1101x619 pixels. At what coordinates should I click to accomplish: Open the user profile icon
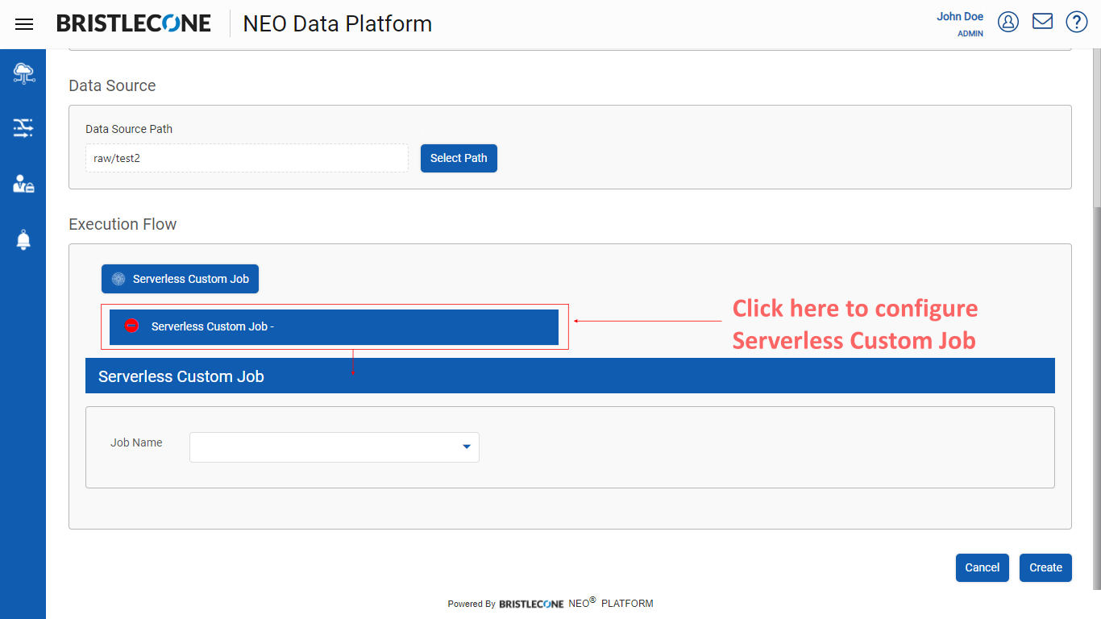[x=1008, y=22]
